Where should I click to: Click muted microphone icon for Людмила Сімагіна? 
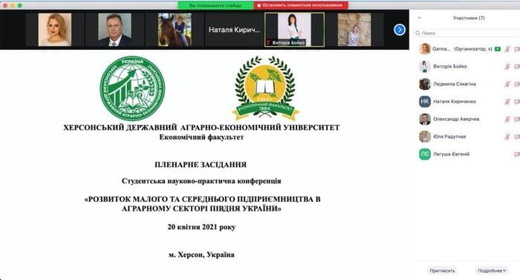[x=507, y=84]
